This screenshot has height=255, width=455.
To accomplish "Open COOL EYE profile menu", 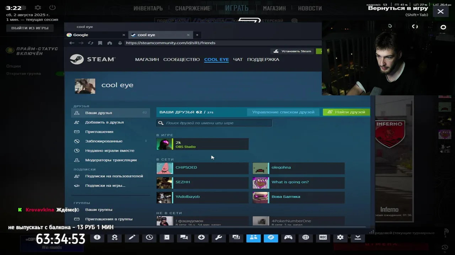I will (216, 59).
